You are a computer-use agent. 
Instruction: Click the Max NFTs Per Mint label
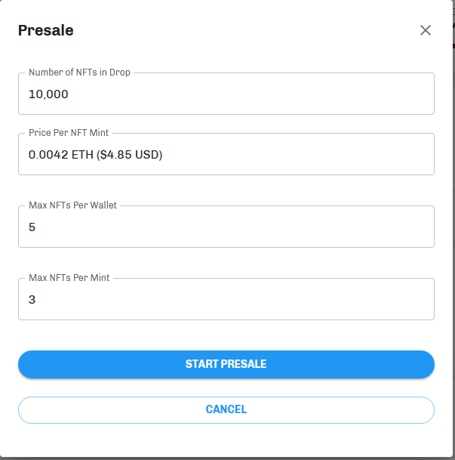(x=69, y=277)
